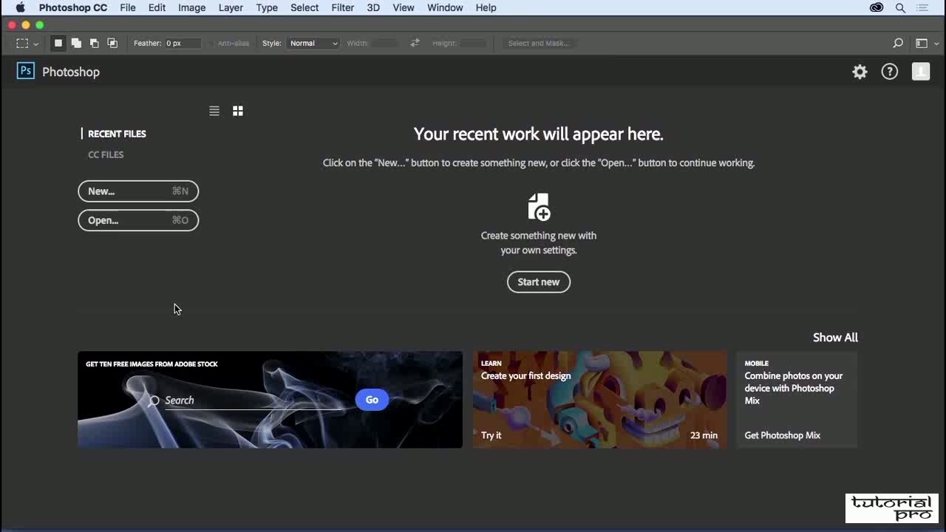Open the Style dropdown set to Normal
Viewport: 946px width, 532px height.
313,44
